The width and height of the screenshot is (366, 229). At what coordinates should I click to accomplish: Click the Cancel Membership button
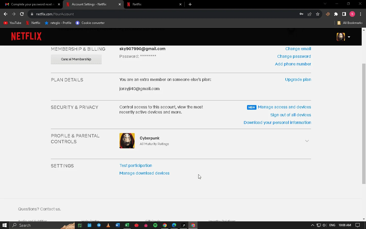point(76,59)
